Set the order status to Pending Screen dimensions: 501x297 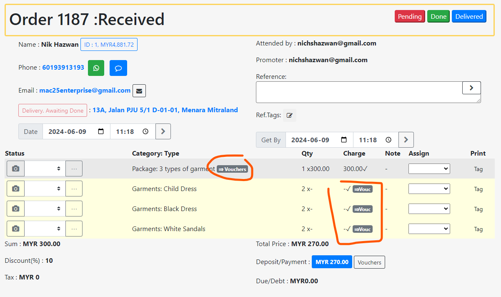pos(409,16)
